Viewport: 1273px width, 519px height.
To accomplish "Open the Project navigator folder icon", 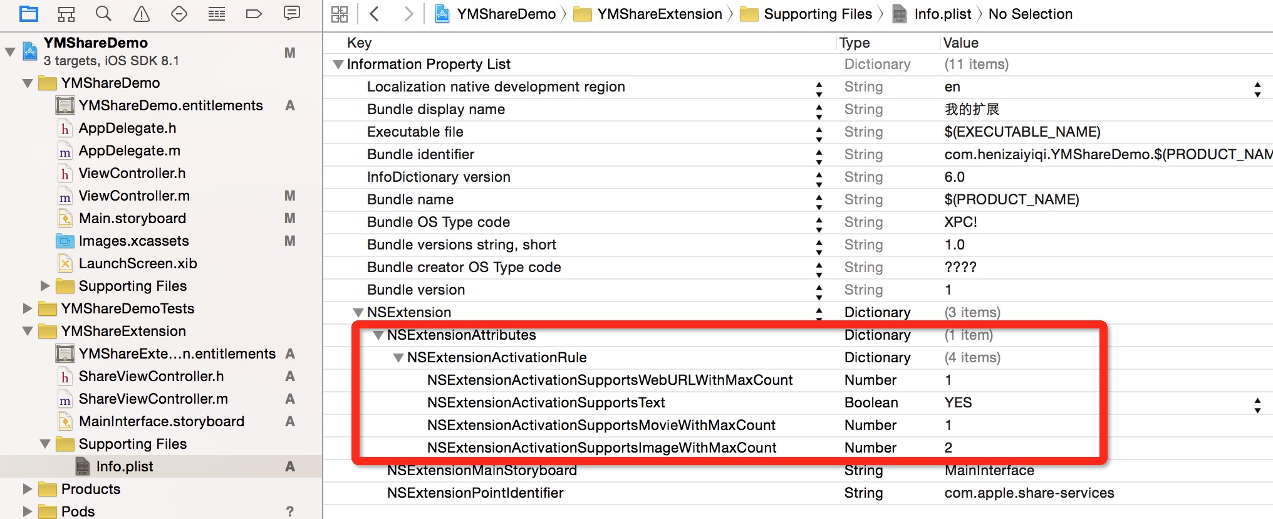I will point(29,13).
